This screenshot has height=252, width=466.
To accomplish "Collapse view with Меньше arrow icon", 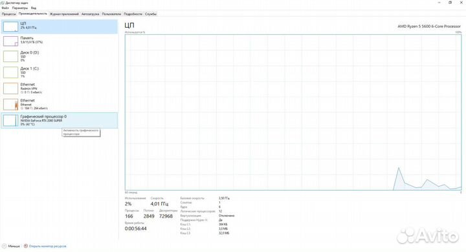I will 4,246.
